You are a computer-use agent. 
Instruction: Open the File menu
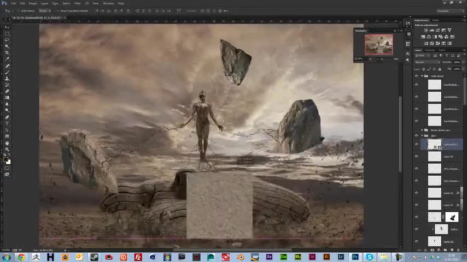click(14, 3)
